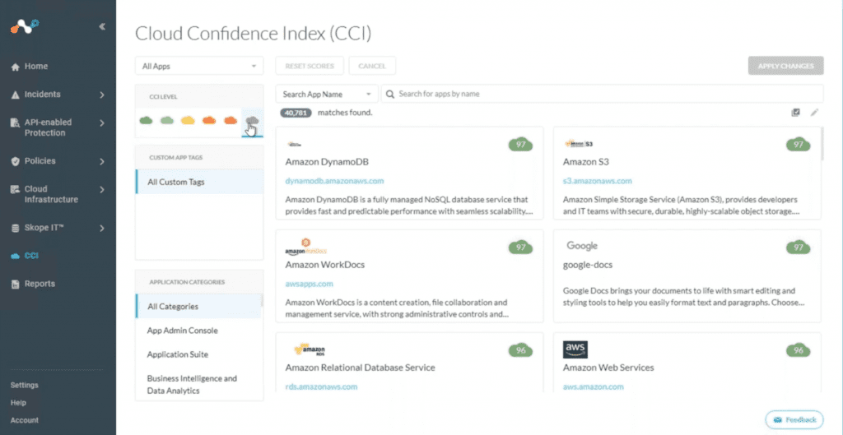Select All Categories

click(198, 307)
